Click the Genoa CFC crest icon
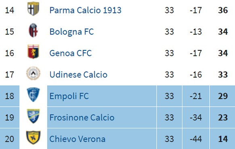This screenshot has width=235, height=149. point(33,52)
